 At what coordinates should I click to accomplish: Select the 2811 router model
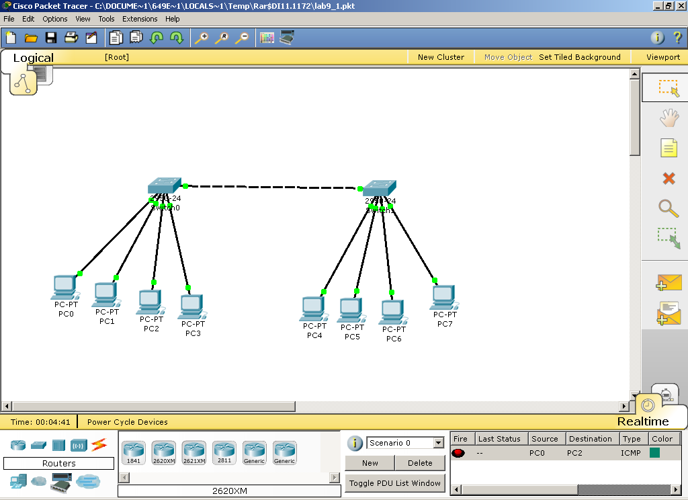[224, 452]
